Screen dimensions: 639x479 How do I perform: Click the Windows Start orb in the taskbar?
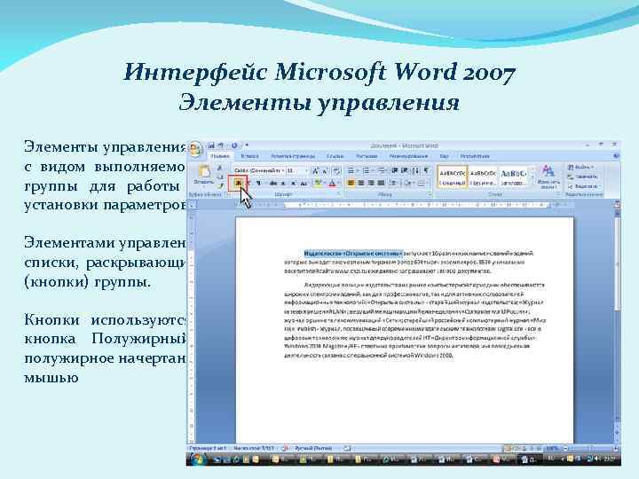[199, 459]
